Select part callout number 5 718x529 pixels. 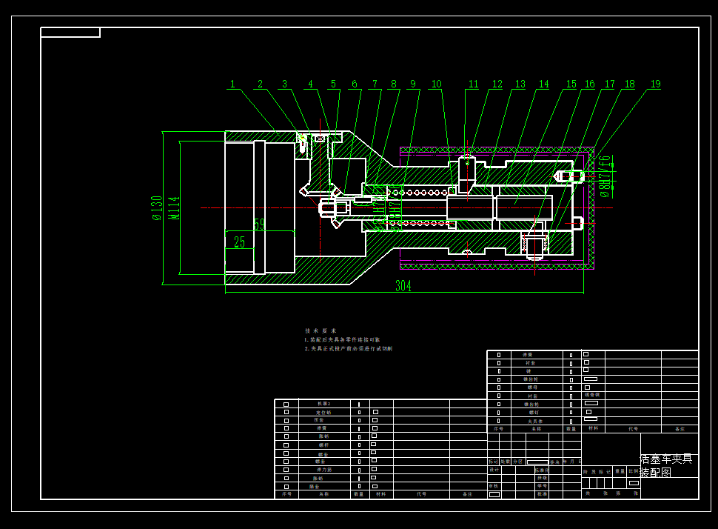point(333,84)
